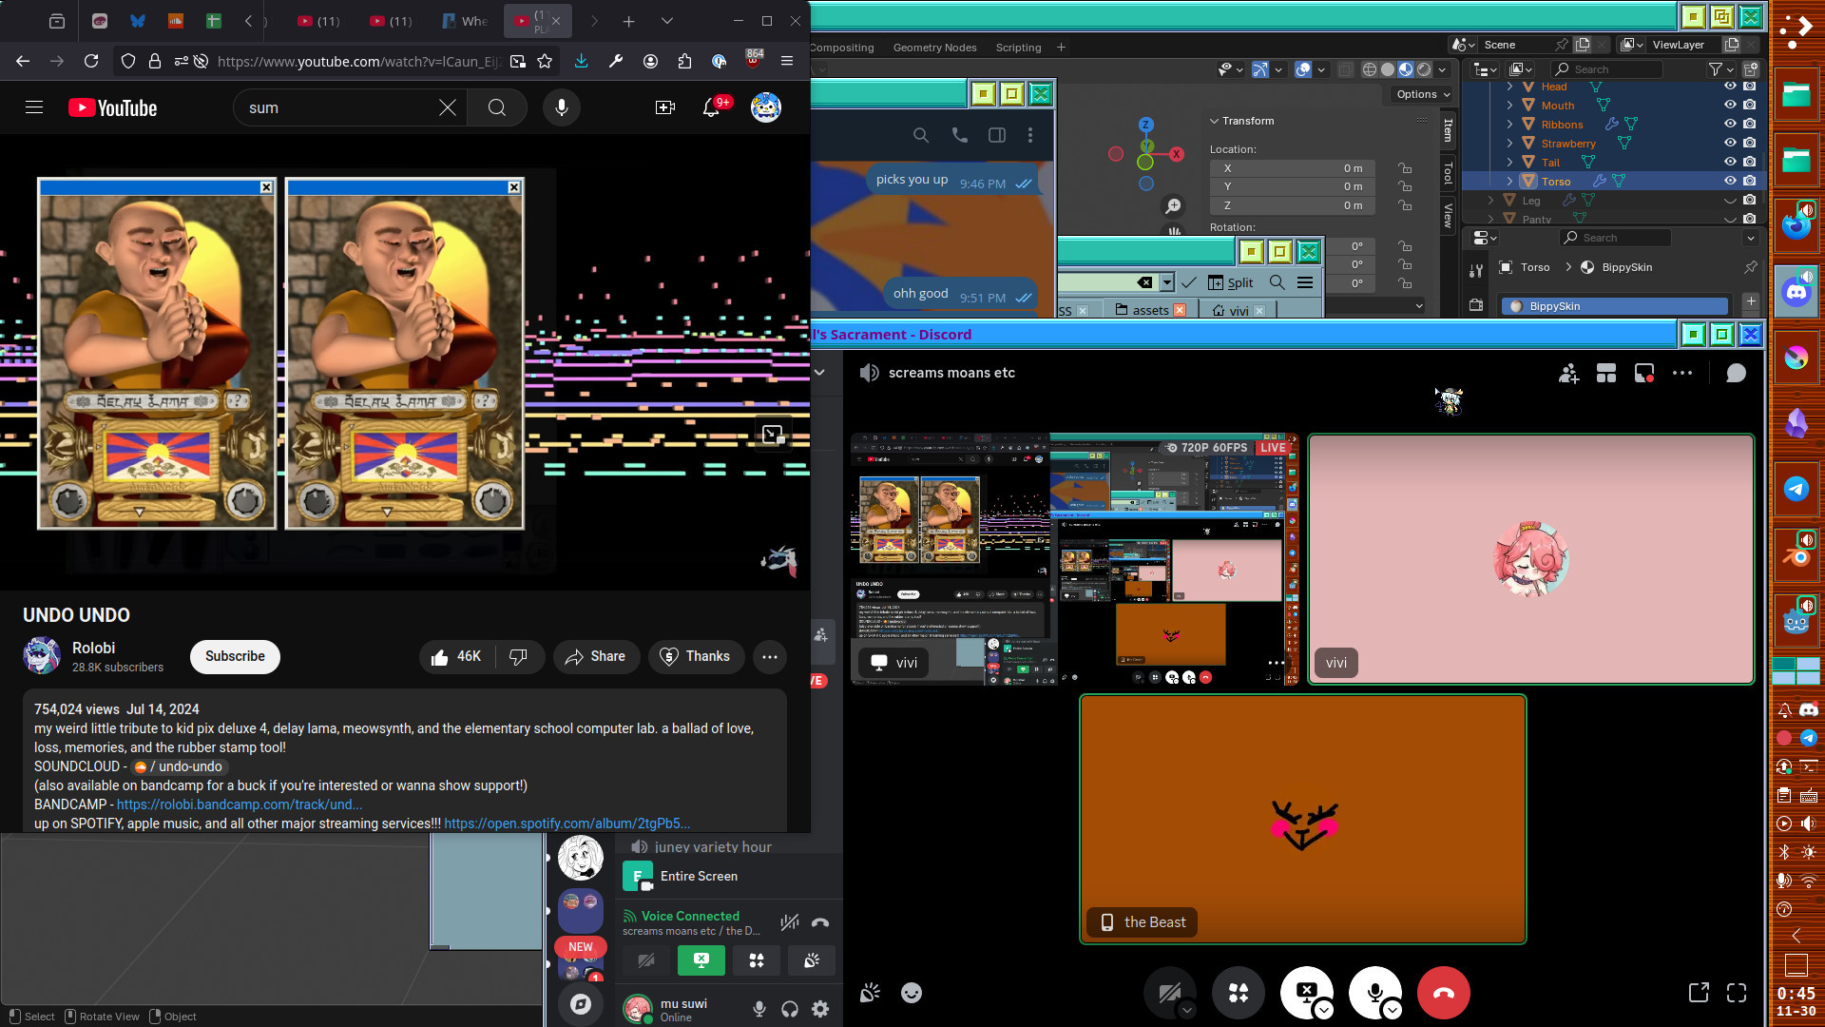Open more options dots in call header
The height and width of the screenshot is (1027, 1825).
(x=1682, y=373)
